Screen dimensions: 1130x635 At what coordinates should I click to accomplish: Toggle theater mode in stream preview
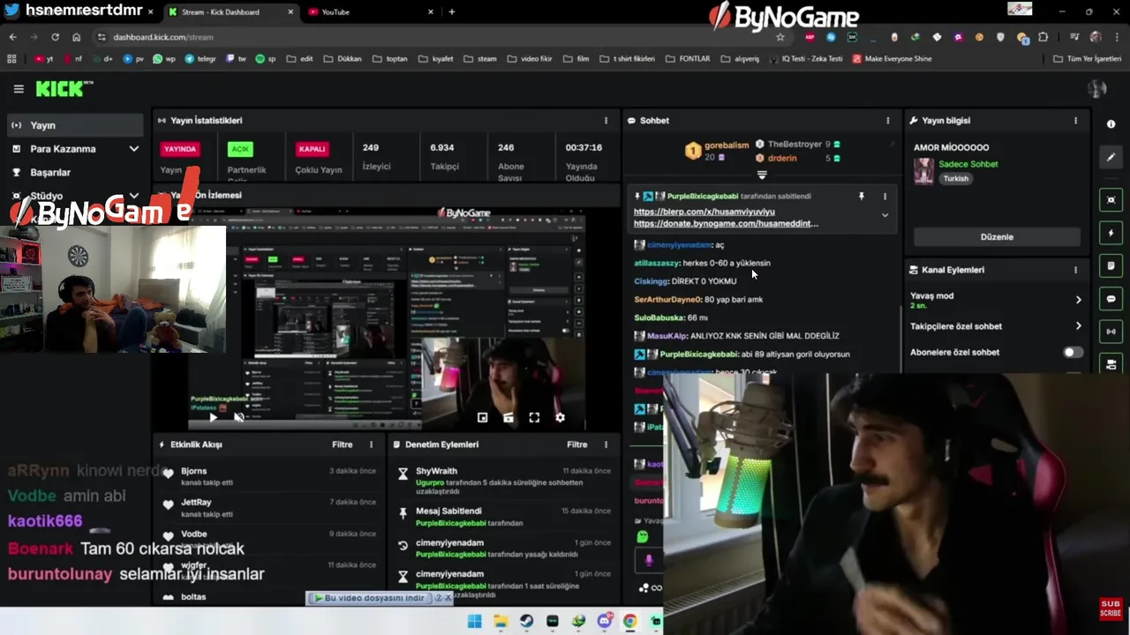pos(508,418)
